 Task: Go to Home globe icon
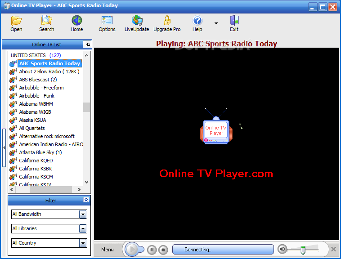(x=77, y=23)
